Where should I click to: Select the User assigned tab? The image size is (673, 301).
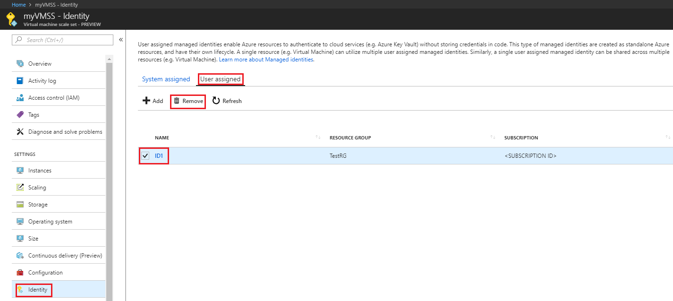pos(220,79)
